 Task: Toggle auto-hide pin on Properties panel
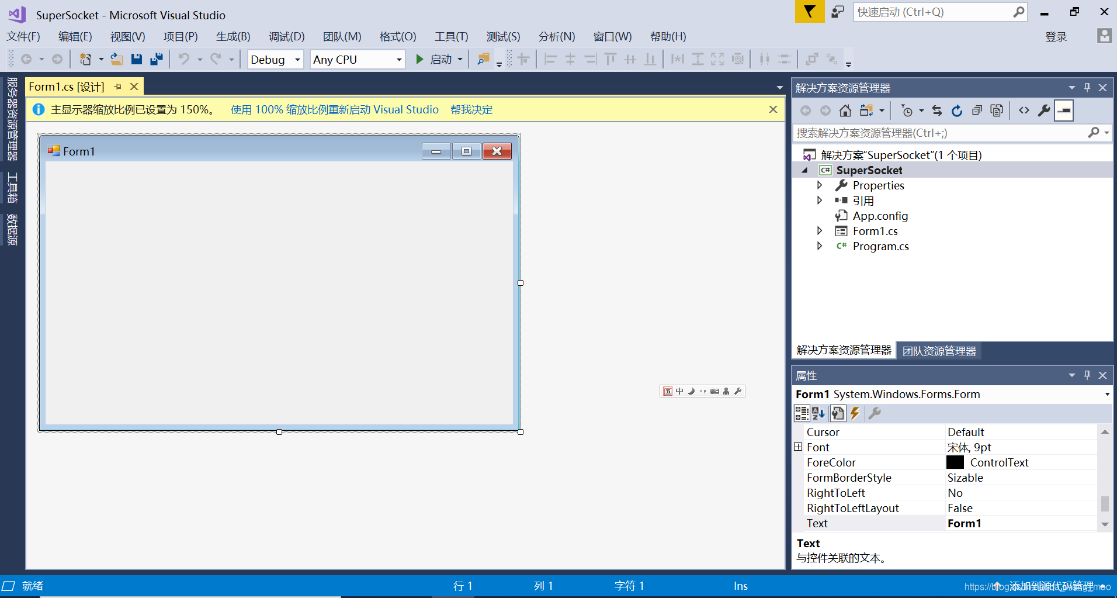tap(1087, 375)
